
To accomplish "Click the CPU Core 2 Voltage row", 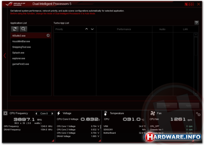I will [x=78, y=129].
